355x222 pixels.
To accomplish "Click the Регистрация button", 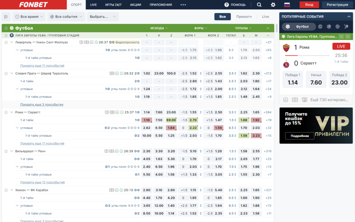I will pyautogui.click(x=337, y=5).
